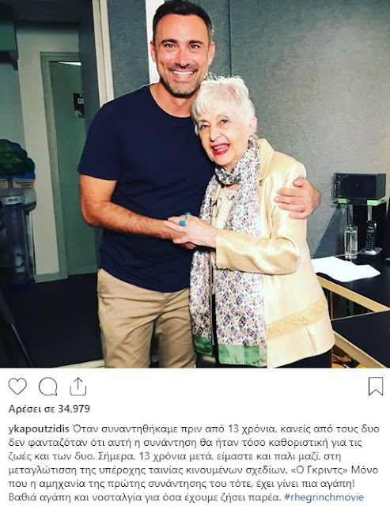
Task: Open the ykapoutzidis profile link
Action: click(x=39, y=429)
